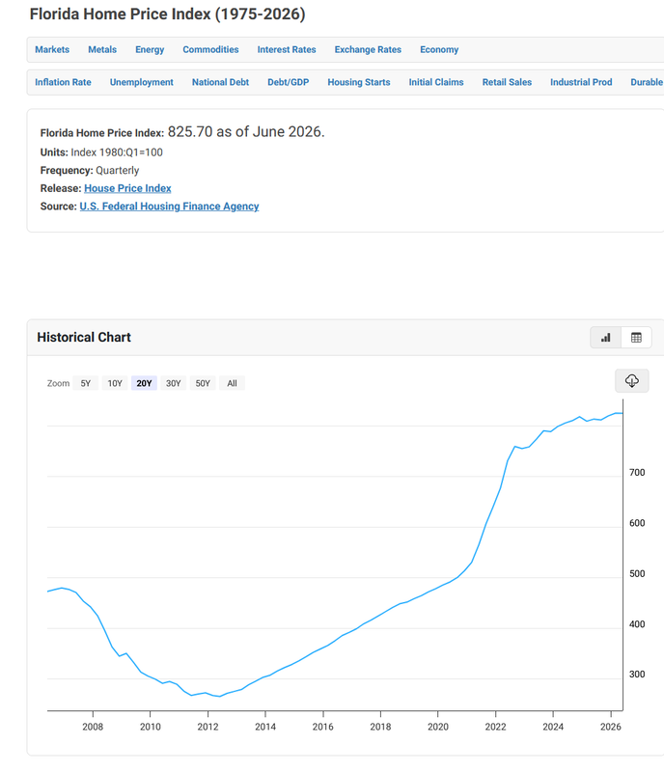Click the 700 y-axis value
664x772 pixels.
coord(637,473)
